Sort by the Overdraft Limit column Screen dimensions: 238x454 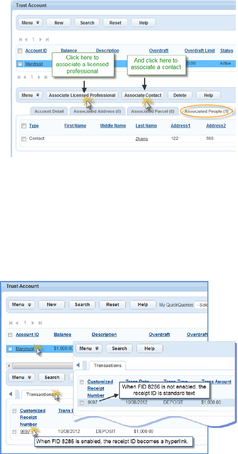click(200, 51)
